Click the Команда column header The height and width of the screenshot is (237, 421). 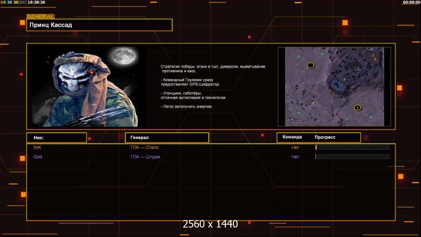pos(292,137)
